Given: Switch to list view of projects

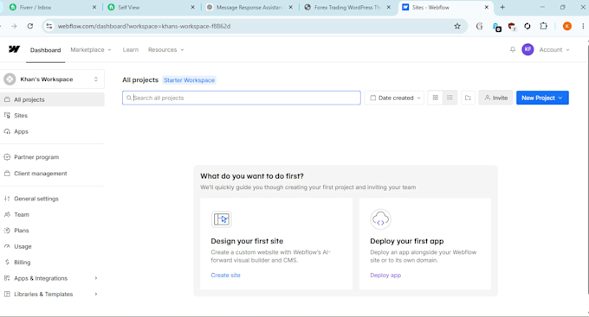Looking at the screenshot, I should pos(450,98).
